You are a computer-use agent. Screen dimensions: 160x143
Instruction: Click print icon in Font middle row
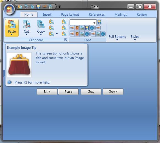tap(82, 28)
